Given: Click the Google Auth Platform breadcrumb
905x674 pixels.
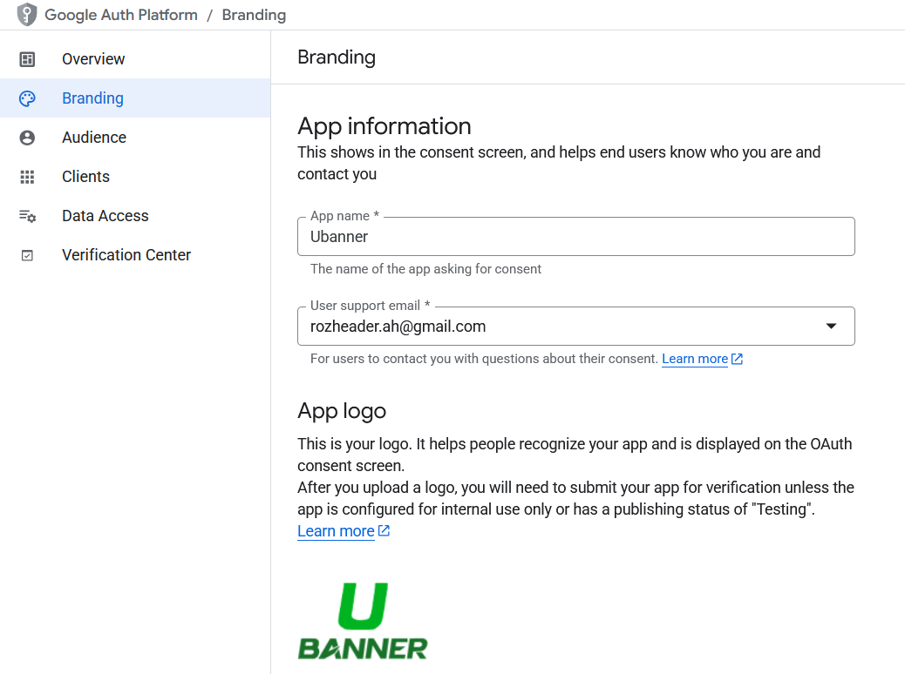Looking at the screenshot, I should point(121,15).
